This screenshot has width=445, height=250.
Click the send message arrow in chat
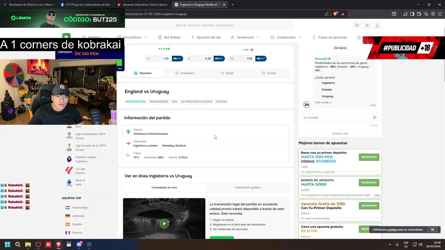coord(375,117)
